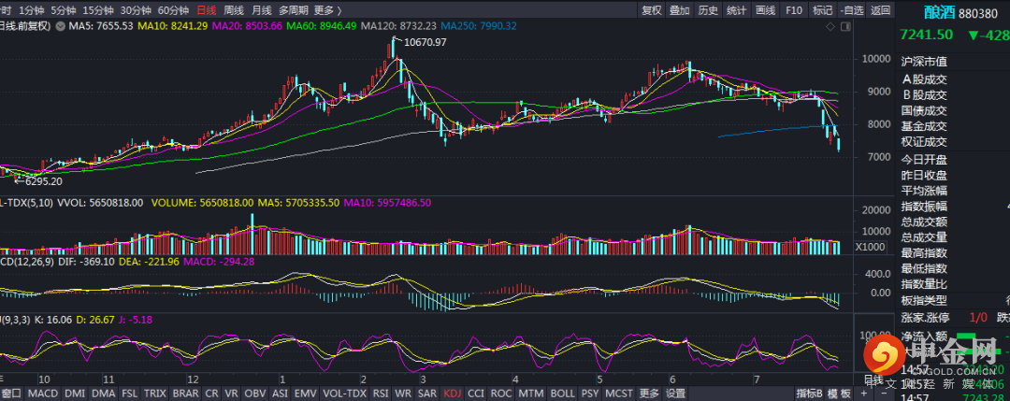Click the diamond icon above the price axis
Viewport: 1010px width, 401px height.
click(x=829, y=28)
